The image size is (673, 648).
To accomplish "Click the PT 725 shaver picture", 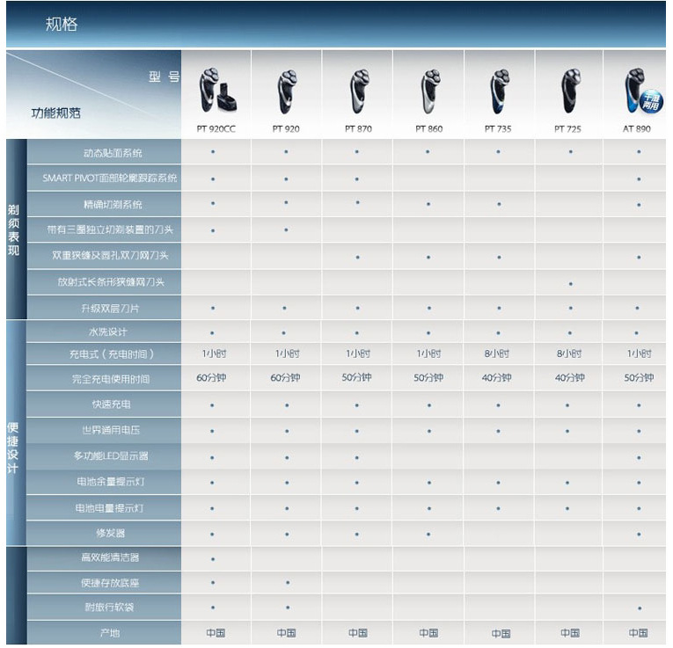I will [569, 91].
